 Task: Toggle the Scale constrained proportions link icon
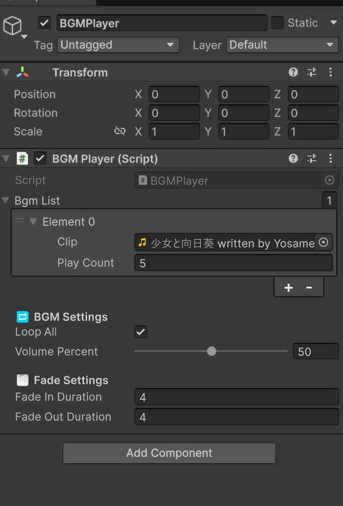120,131
